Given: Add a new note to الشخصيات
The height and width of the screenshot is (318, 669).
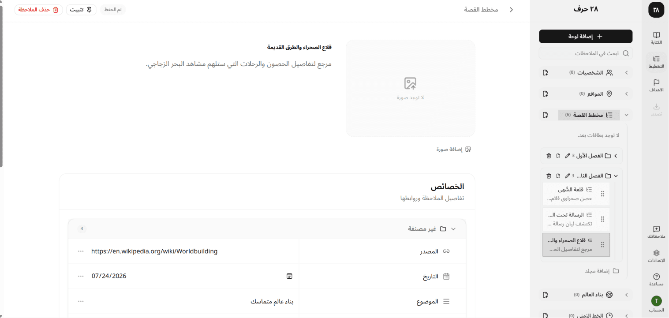Looking at the screenshot, I should click(545, 73).
